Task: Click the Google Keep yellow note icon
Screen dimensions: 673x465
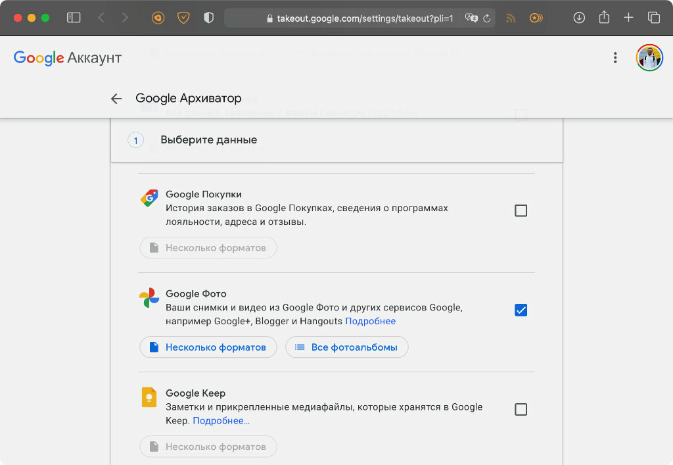Action: 149,397
